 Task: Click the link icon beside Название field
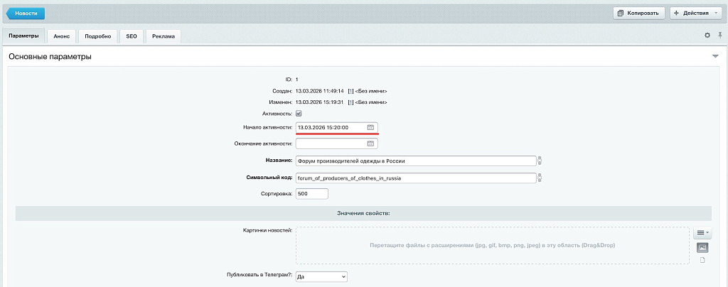pyautogui.click(x=540, y=161)
